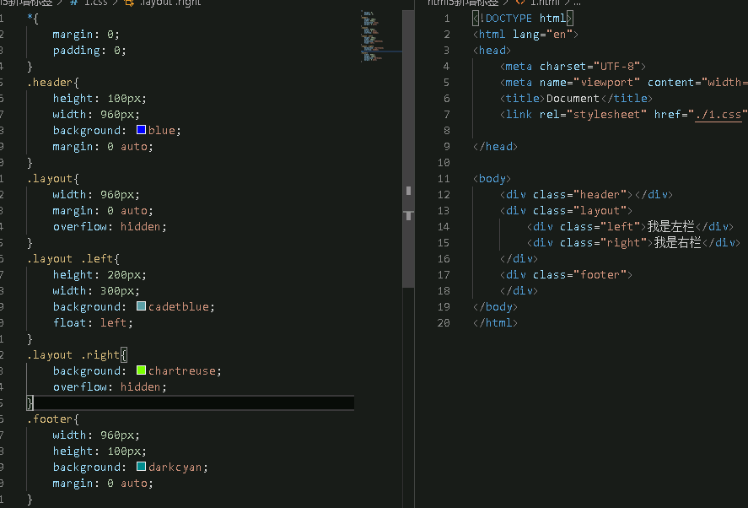Click the 我是左栏 text in left div

pos(670,227)
